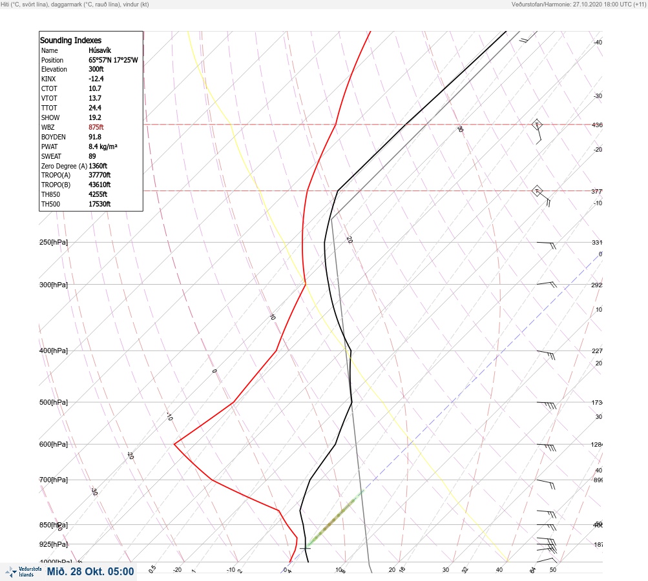The width and height of the screenshot is (648, 581).
Task: Click the tropopause diamond marker at the 377 level
Action: pos(536,191)
